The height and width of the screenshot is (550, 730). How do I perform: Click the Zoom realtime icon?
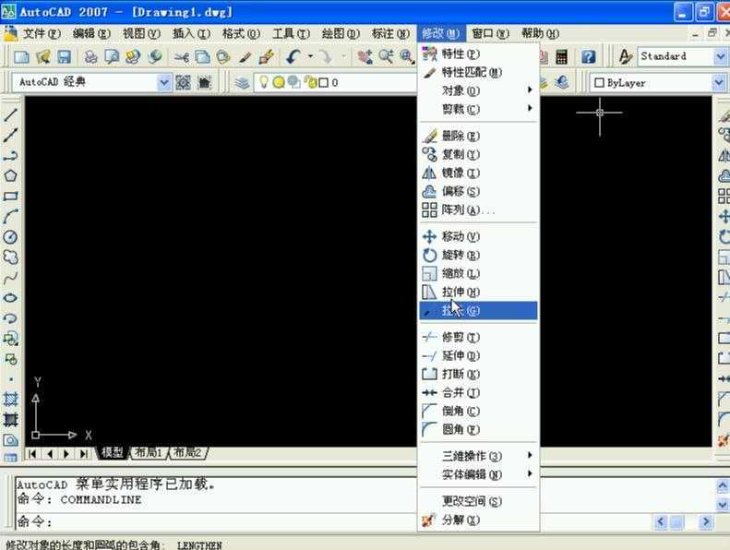point(386,57)
